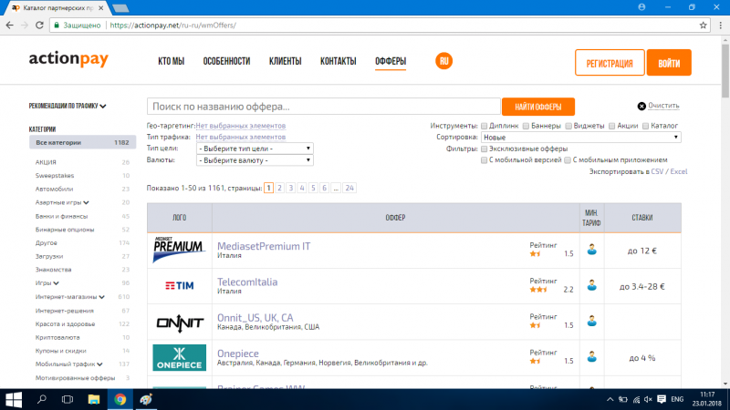Open the MediasetPremium logo thumbnail
This screenshot has height=410, width=730.
pos(179,250)
